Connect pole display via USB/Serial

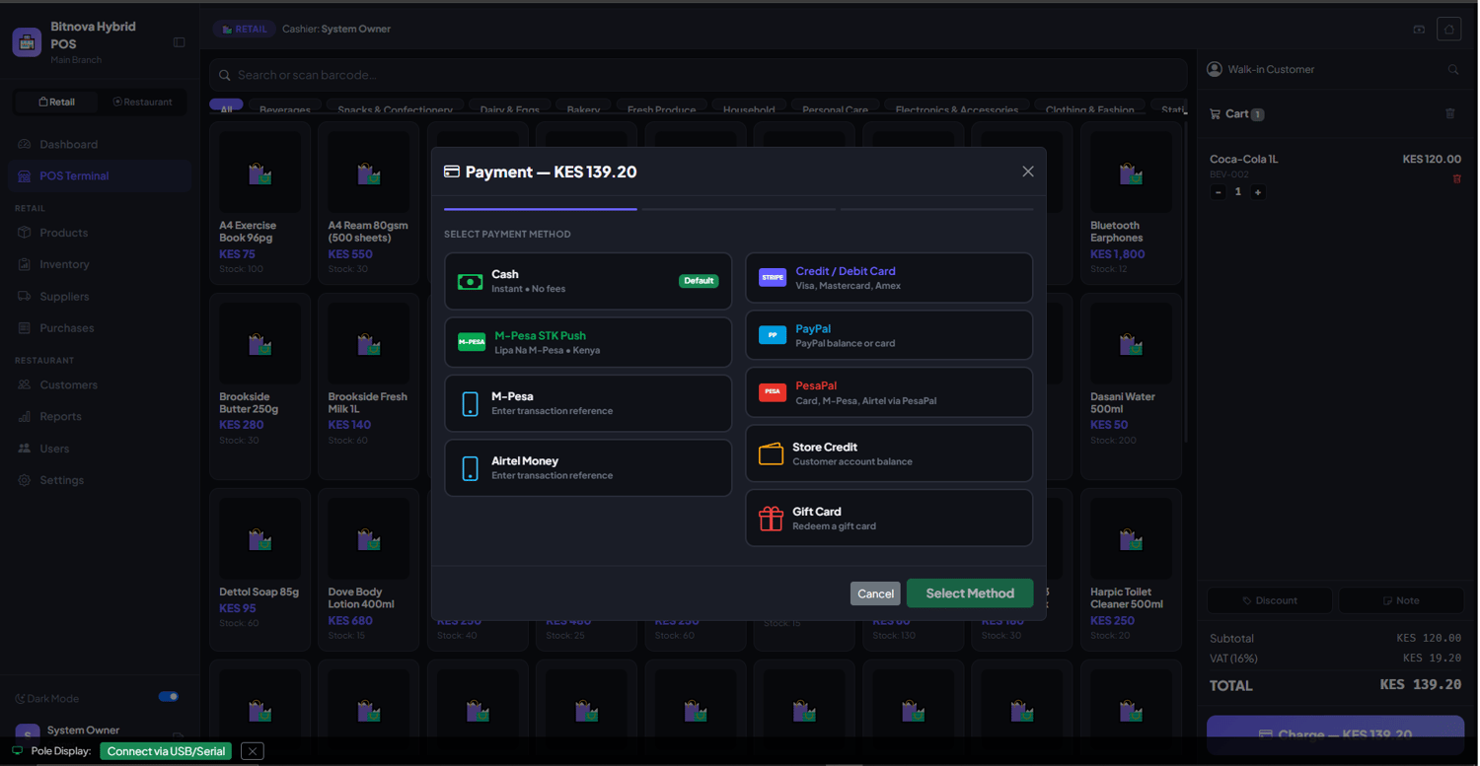pos(166,751)
